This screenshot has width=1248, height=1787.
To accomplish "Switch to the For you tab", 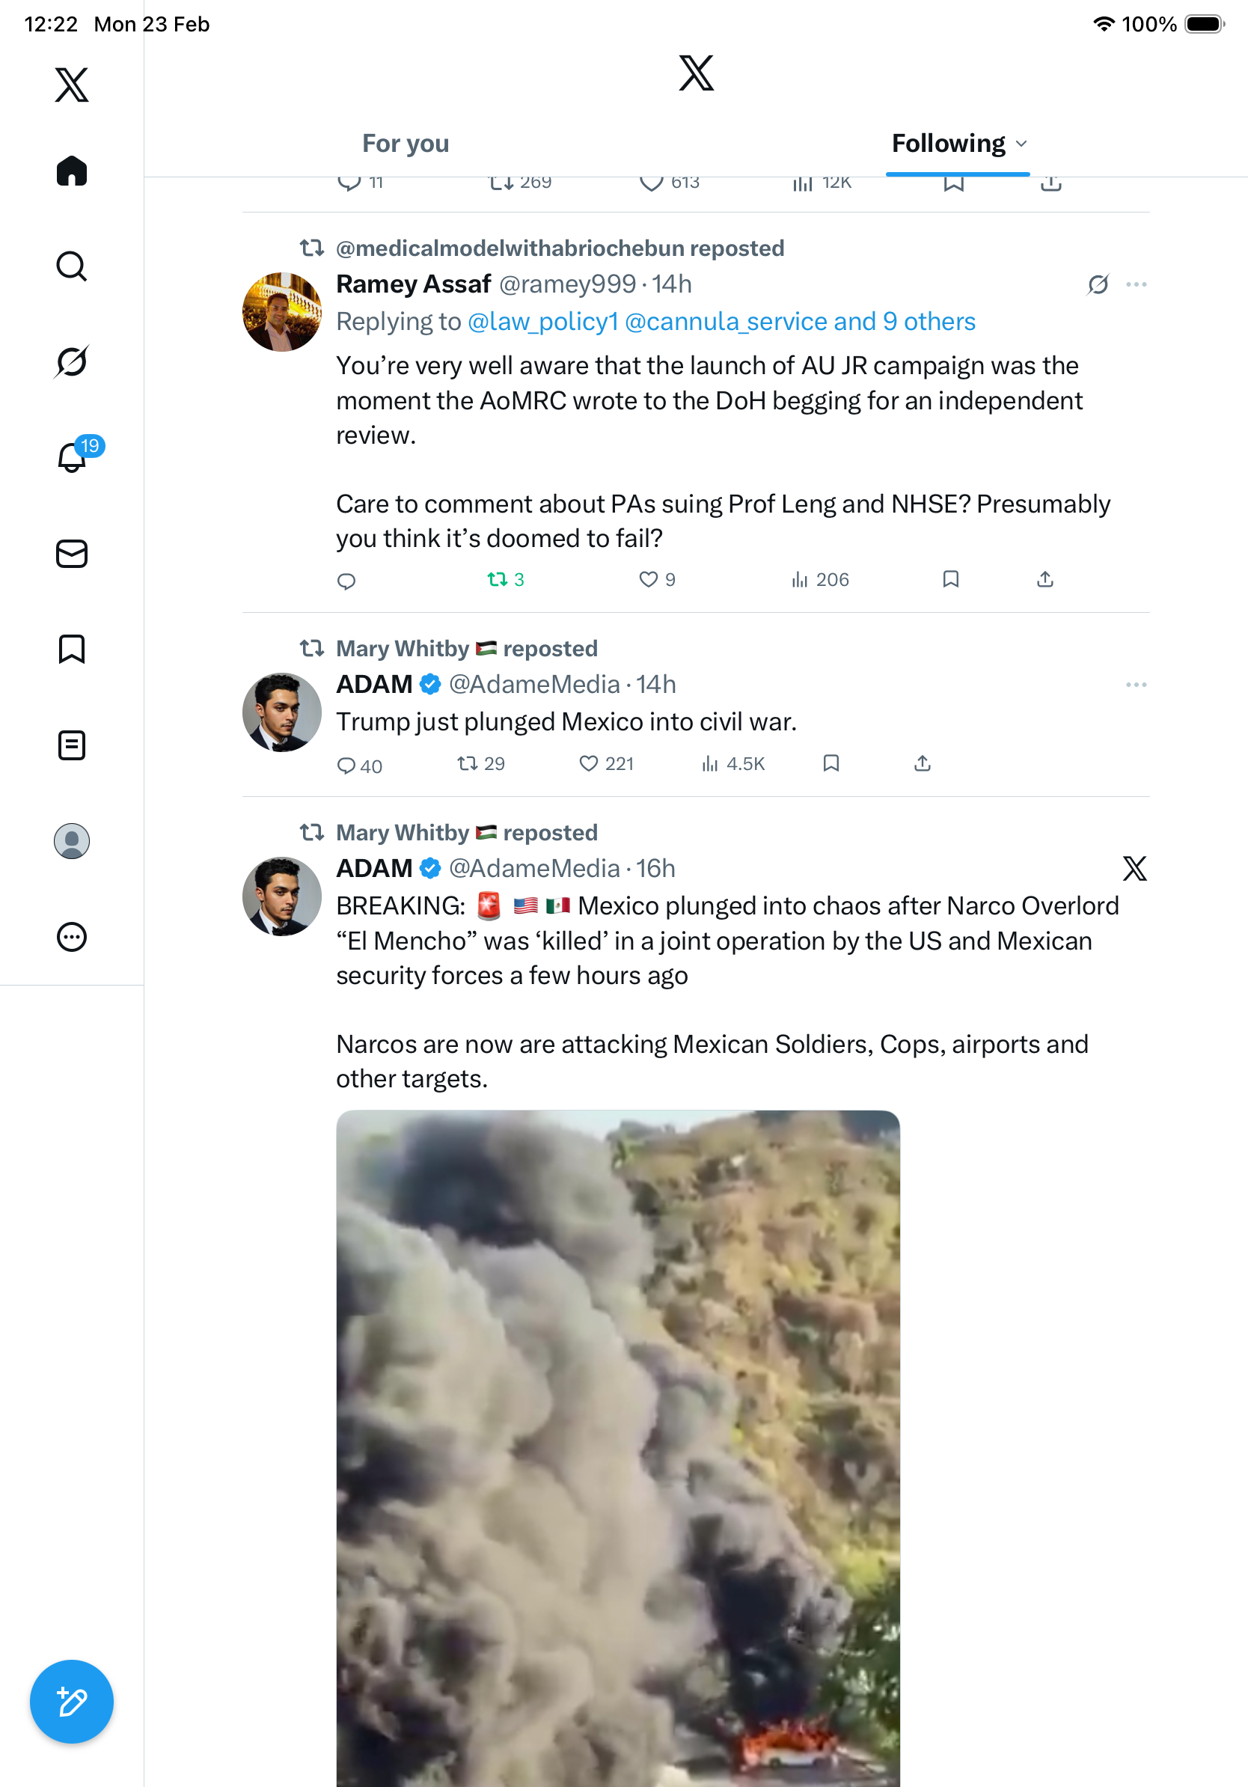I will pos(406,144).
